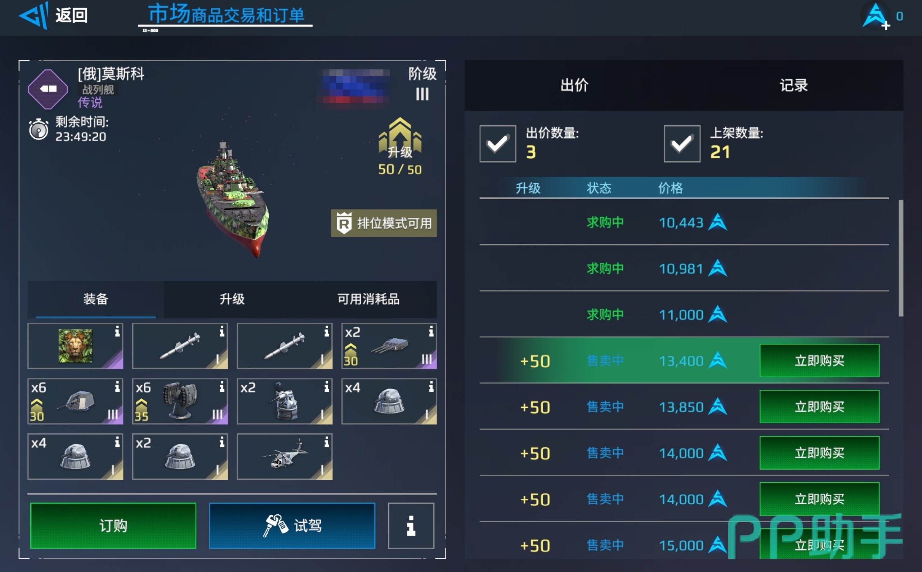Screen dimensions: 922x572
Task: Tap info icon on x6 rocket launcher slot
Action: tap(222, 387)
